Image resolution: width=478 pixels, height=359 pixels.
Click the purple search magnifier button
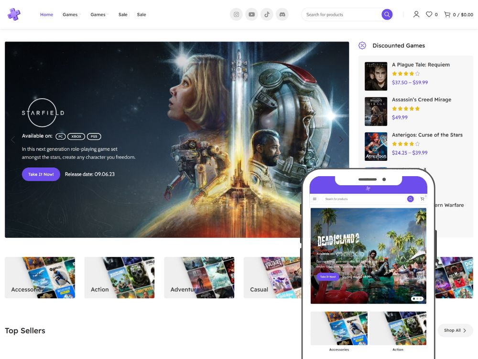pos(387,14)
